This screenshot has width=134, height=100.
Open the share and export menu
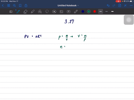(26, 6)
